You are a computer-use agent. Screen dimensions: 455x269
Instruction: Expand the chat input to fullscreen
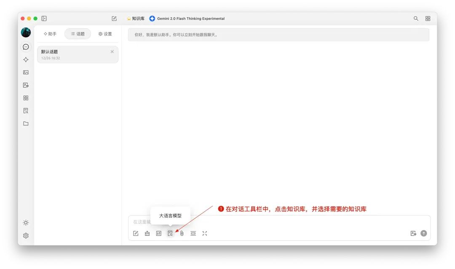tap(205, 233)
